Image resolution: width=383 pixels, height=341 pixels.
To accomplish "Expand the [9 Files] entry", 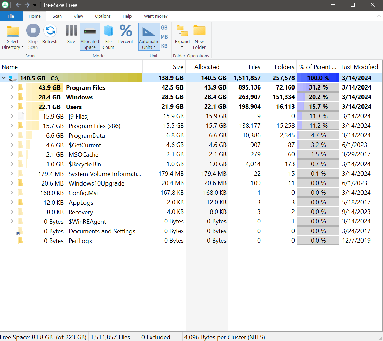I will click(x=12, y=116).
